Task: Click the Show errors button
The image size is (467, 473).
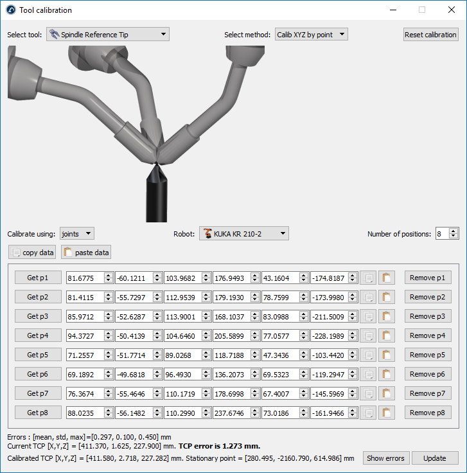Action: [x=385, y=458]
